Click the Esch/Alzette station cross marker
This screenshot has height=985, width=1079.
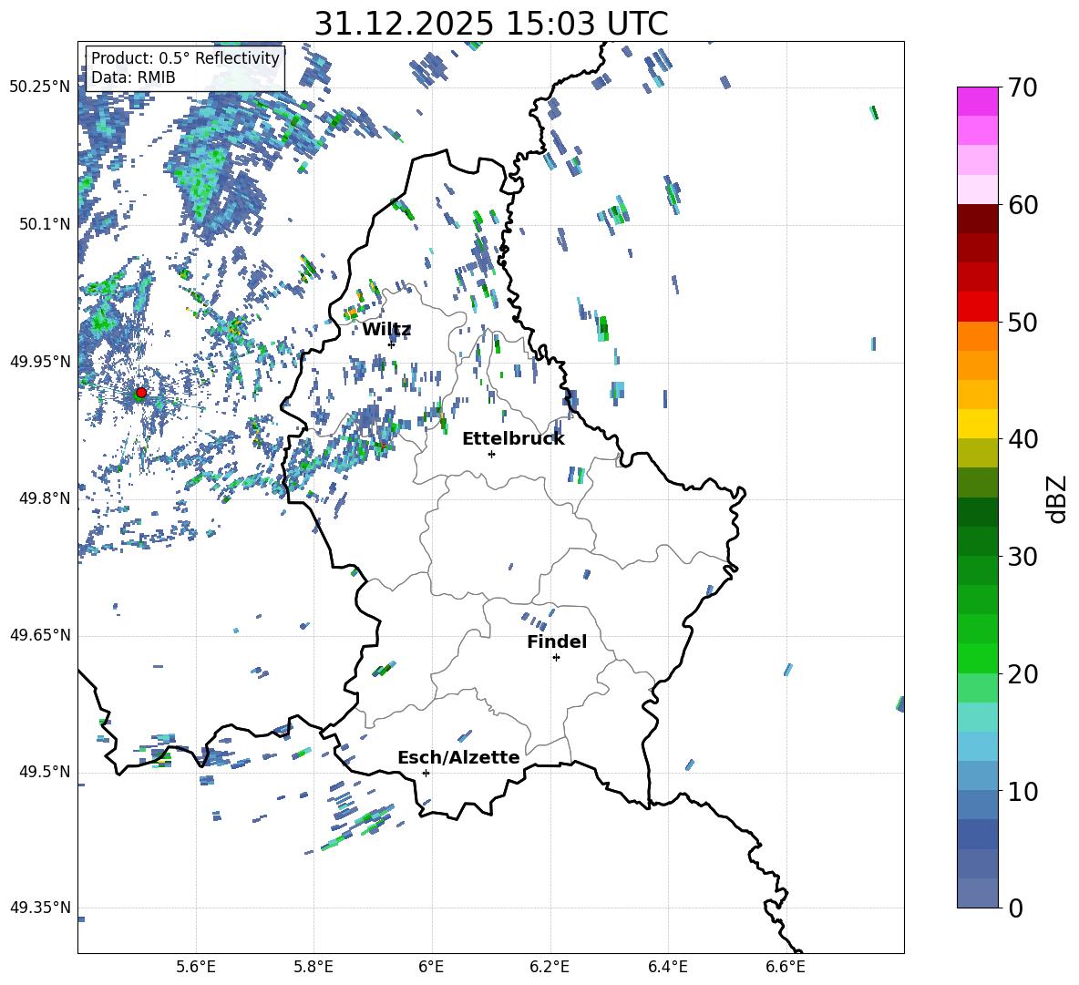tap(426, 773)
